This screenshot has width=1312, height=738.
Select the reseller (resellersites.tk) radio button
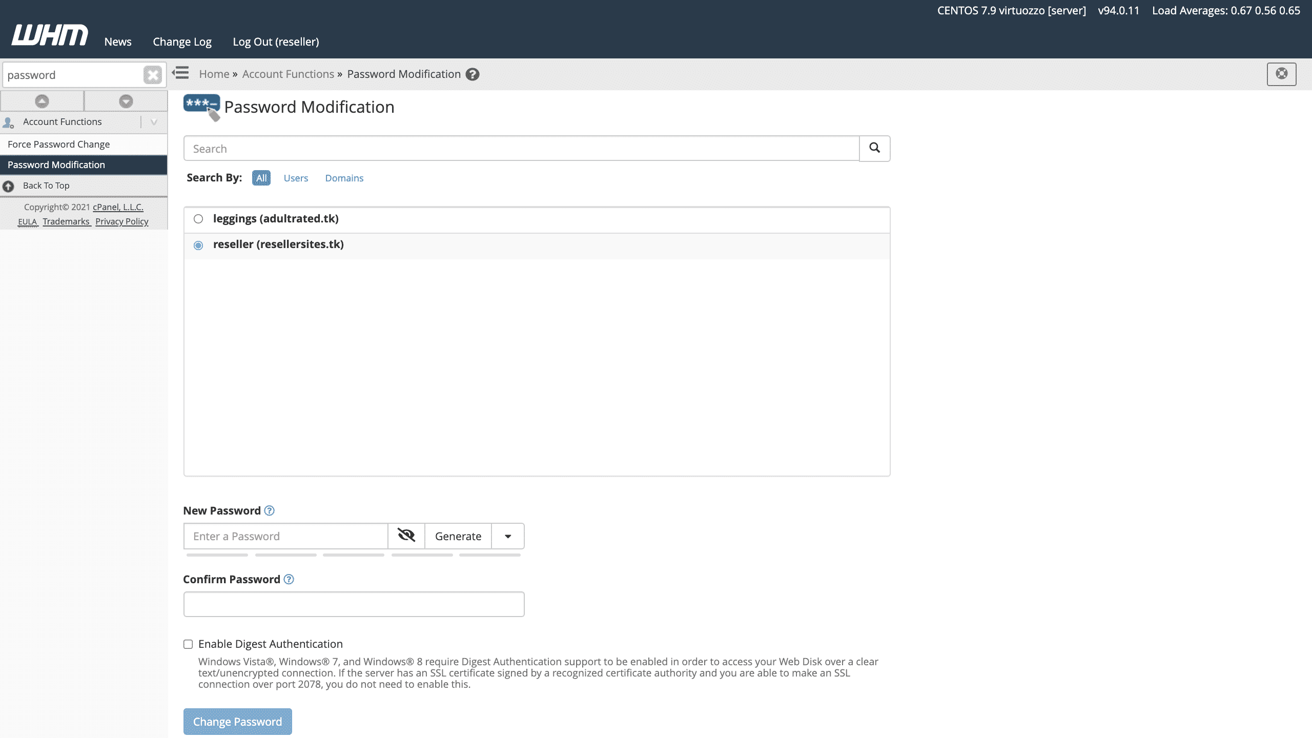click(x=198, y=245)
